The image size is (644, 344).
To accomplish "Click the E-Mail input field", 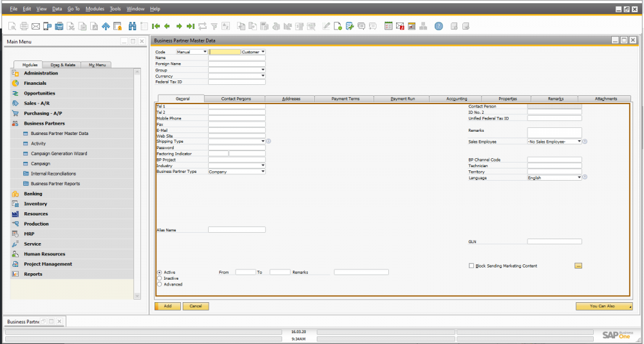I will click(x=236, y=131).
